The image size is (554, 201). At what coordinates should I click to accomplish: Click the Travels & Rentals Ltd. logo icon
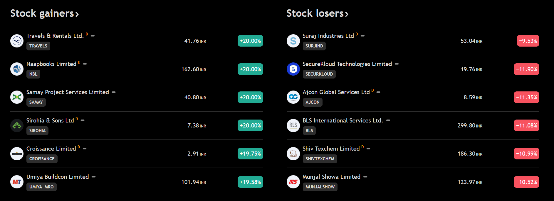[17, 41]
